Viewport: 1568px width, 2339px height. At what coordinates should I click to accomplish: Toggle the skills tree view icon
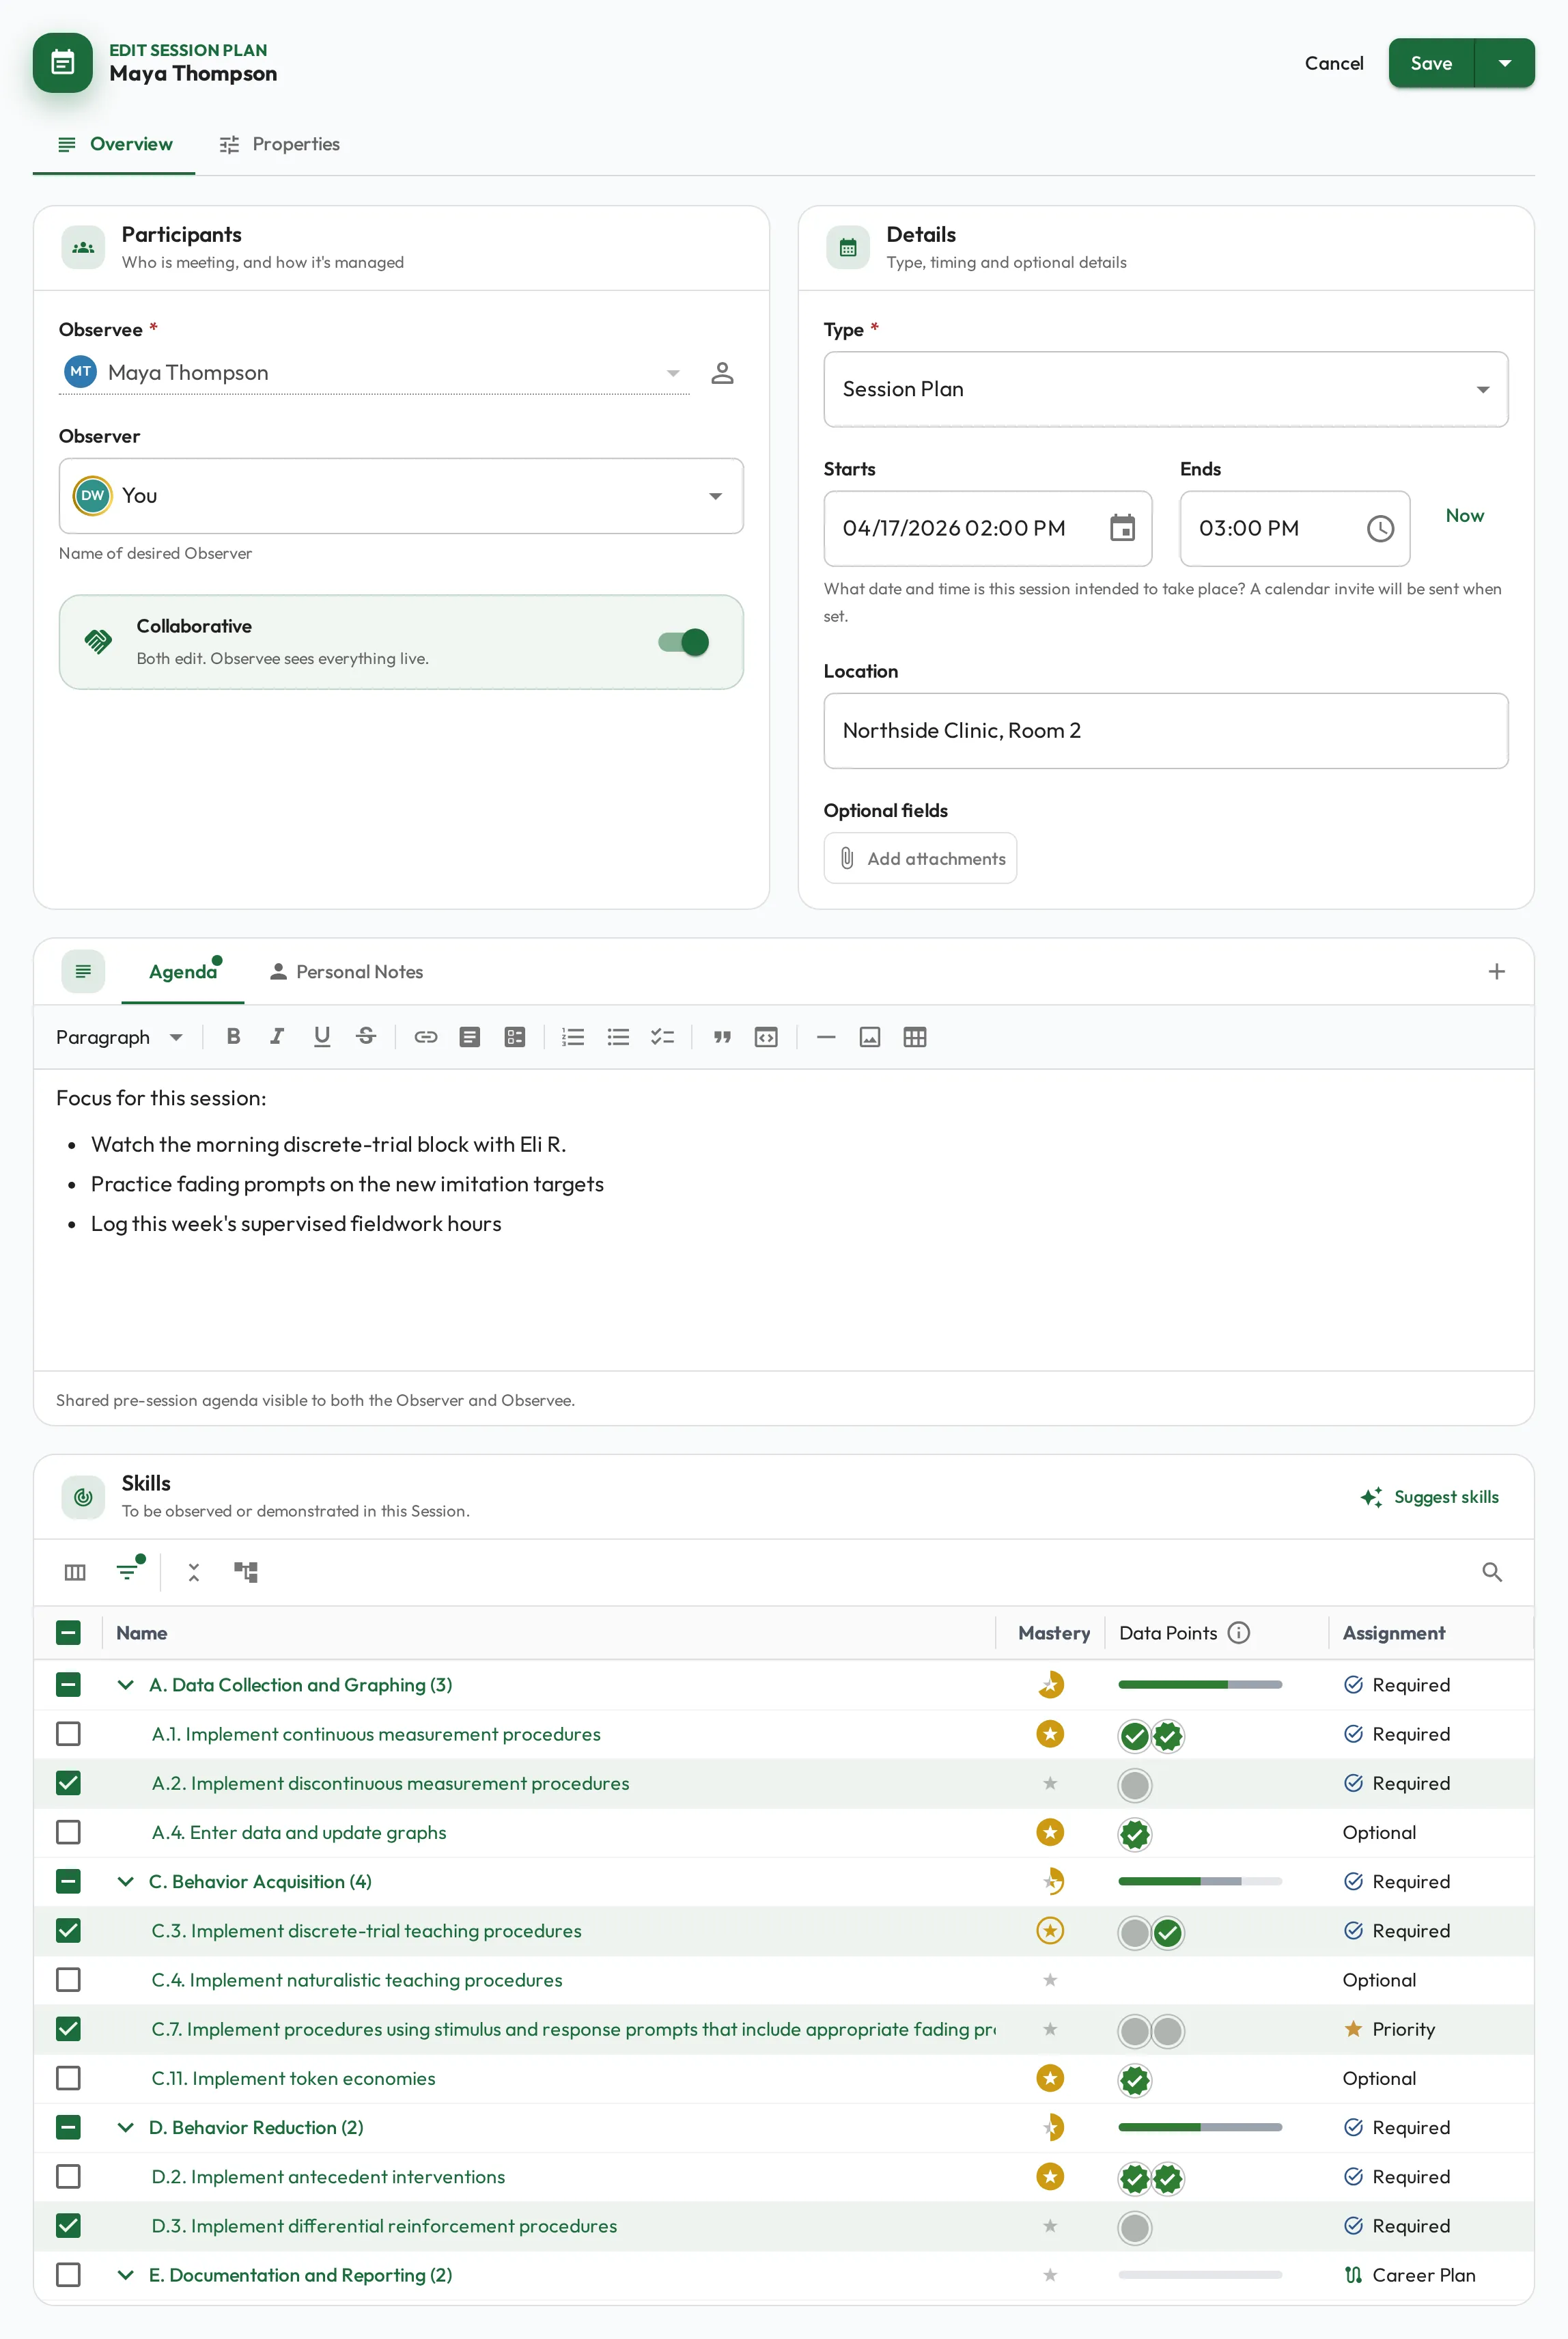click(246, 1572)
